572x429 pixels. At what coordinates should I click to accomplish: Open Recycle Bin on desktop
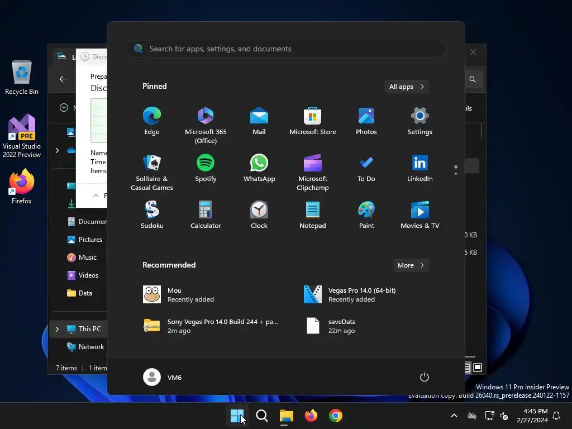click(22, 78)
